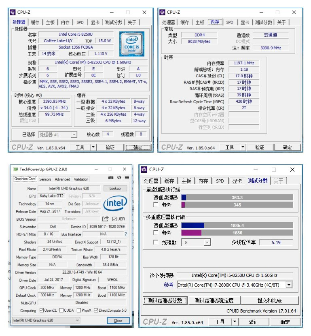Click 提交和比较 submit and compare button
The image size is (311, 336).
(270, 300)
